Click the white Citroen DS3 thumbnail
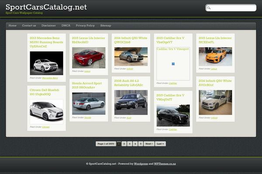 click(46, 111)
